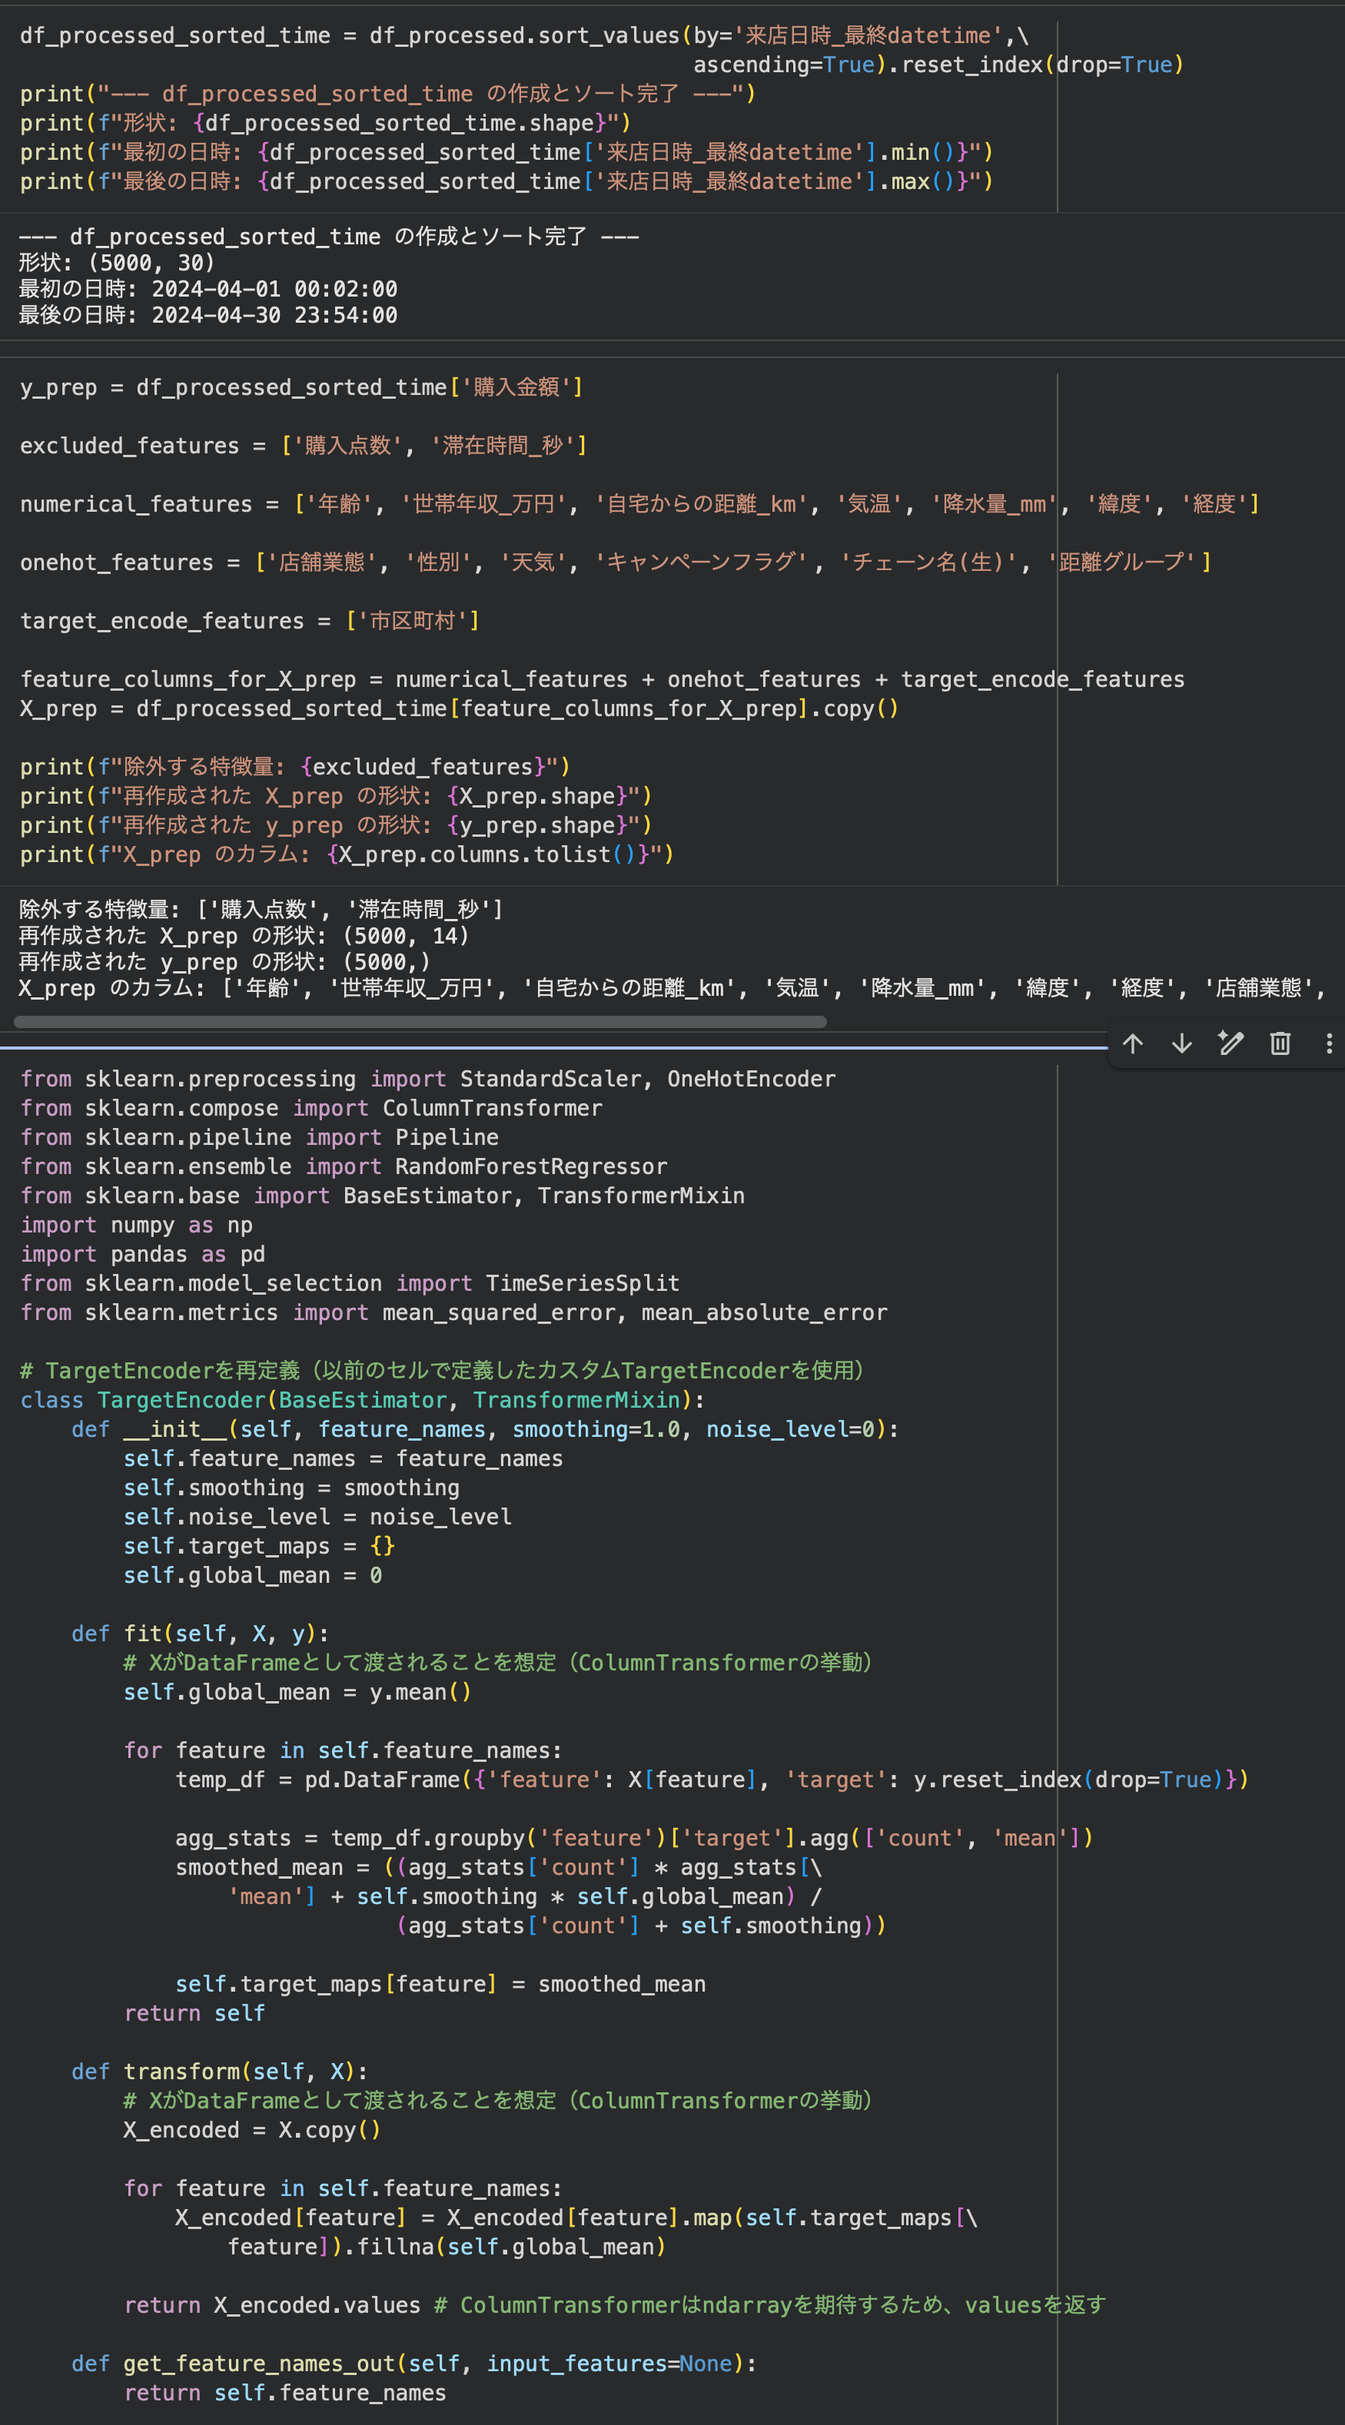Click the 'return X_encoded.values' line
1345x2425 pixels.
614,2304
